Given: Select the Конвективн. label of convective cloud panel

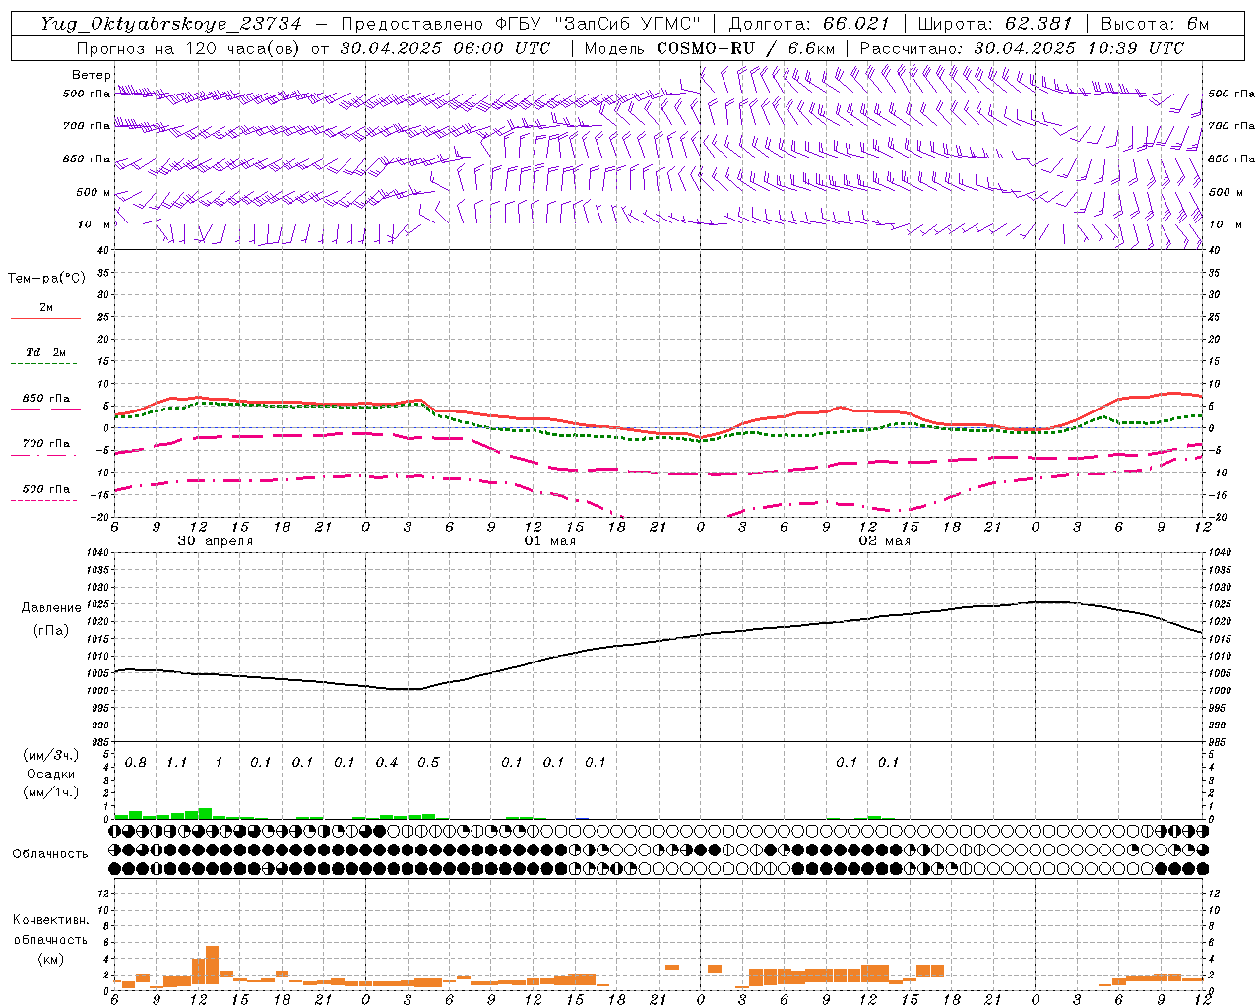Looking at the screenshot, I should (x=50, y=920).
